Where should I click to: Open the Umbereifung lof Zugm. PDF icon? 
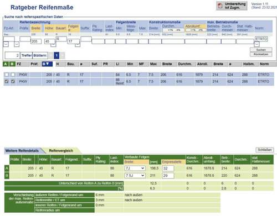pos(220,6)
